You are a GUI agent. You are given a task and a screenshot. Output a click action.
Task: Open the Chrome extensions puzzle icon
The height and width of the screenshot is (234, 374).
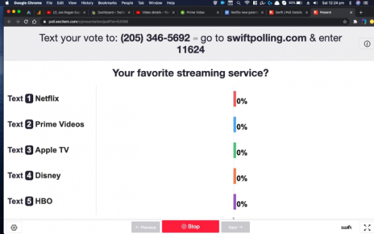coord(355,22)
